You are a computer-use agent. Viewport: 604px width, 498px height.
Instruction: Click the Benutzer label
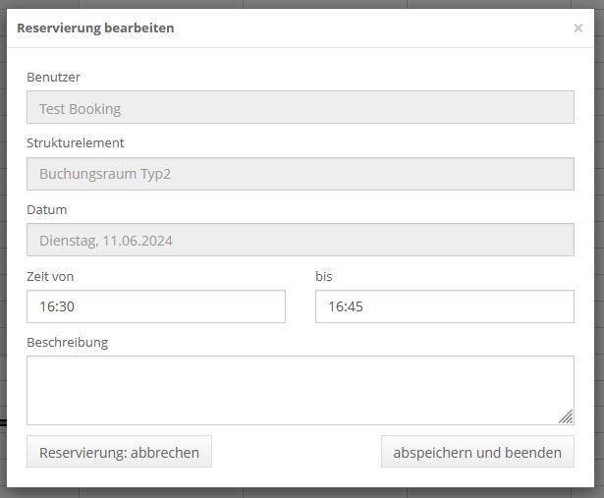click(x=54, y=77)
